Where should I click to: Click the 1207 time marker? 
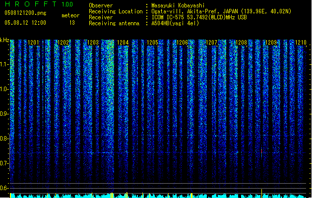211,43
